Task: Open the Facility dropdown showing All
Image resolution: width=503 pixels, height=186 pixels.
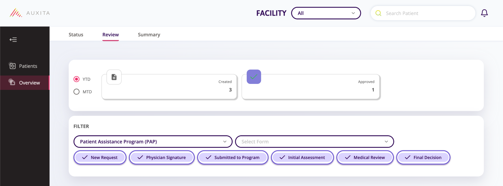Action: (326, 13)
